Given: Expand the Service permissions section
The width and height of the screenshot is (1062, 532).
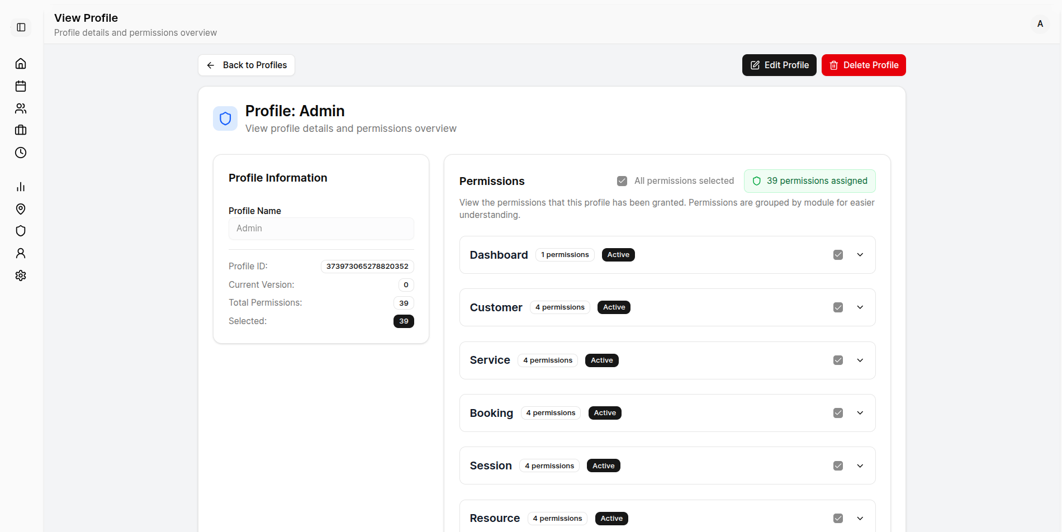Looking at the screenshot, I should (860, 360).
